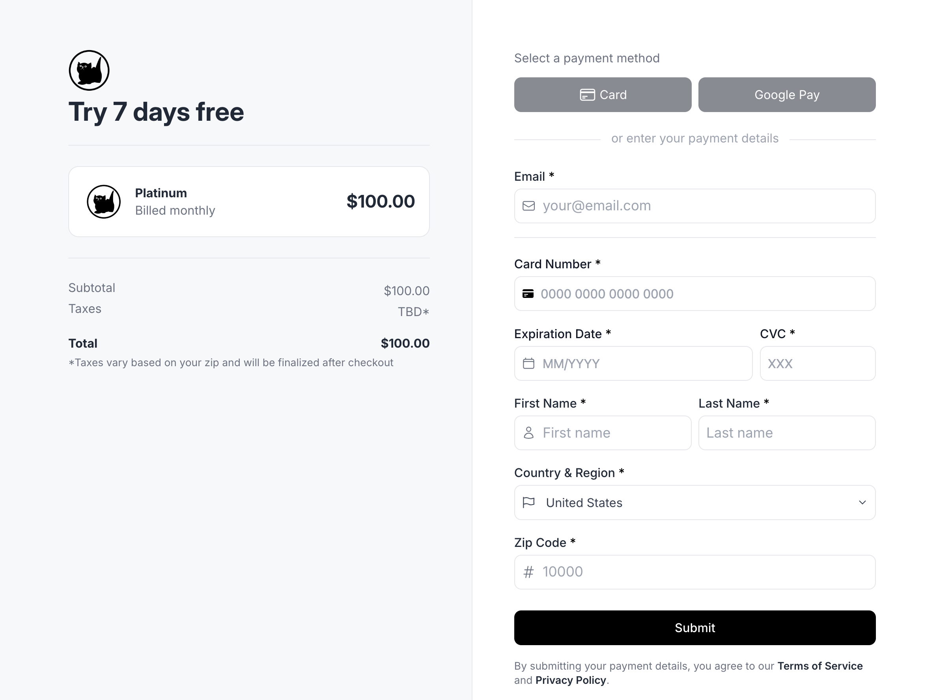Click the person icon in First Name field

click(x=528, y=432)
